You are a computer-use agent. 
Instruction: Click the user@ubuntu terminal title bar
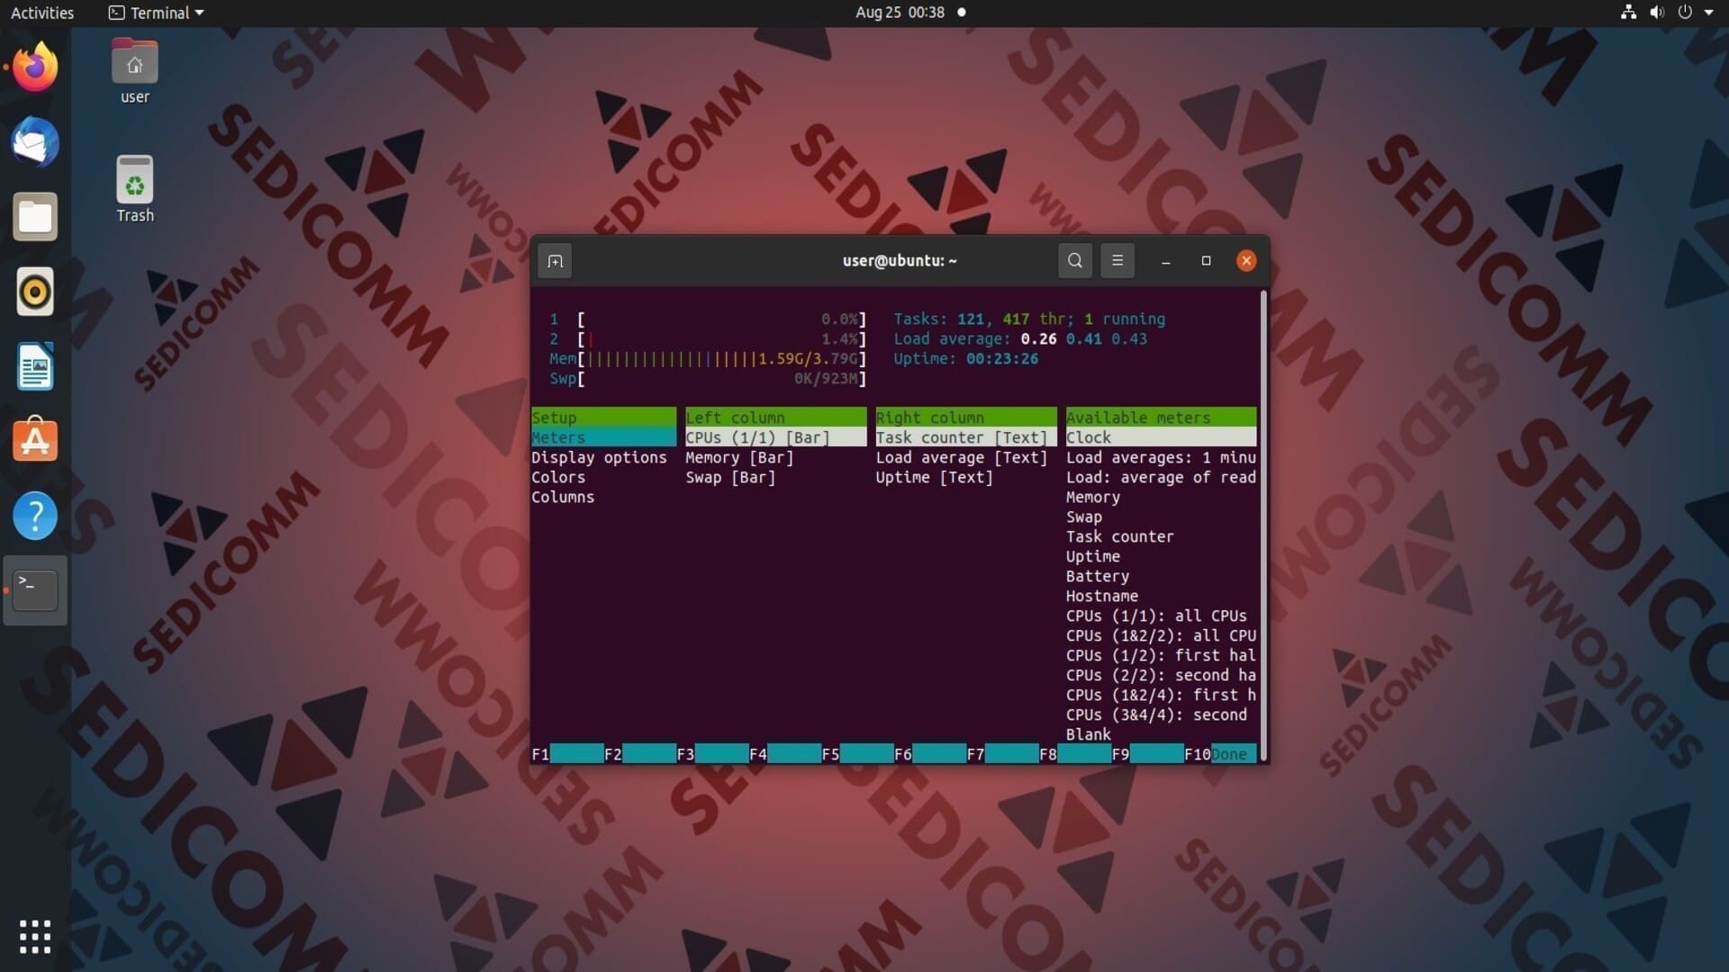click(900, 261)
